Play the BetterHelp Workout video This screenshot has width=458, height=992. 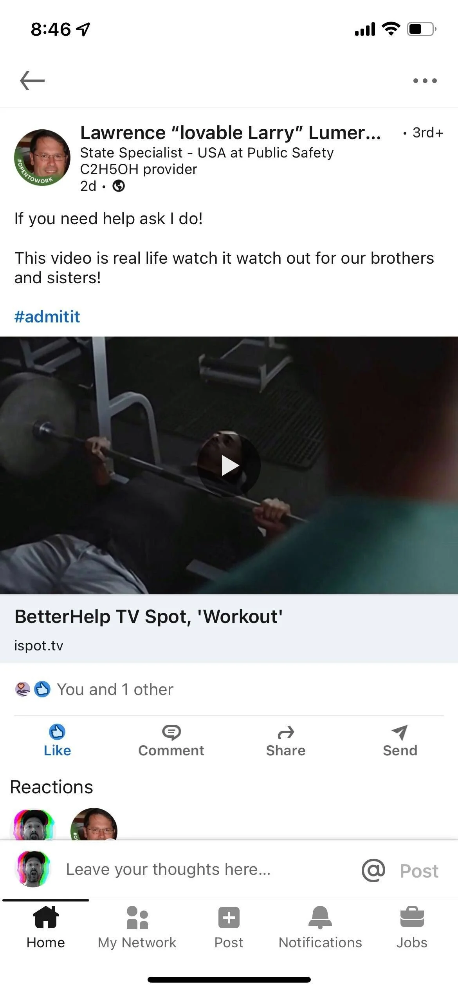[x=229, y=465]
